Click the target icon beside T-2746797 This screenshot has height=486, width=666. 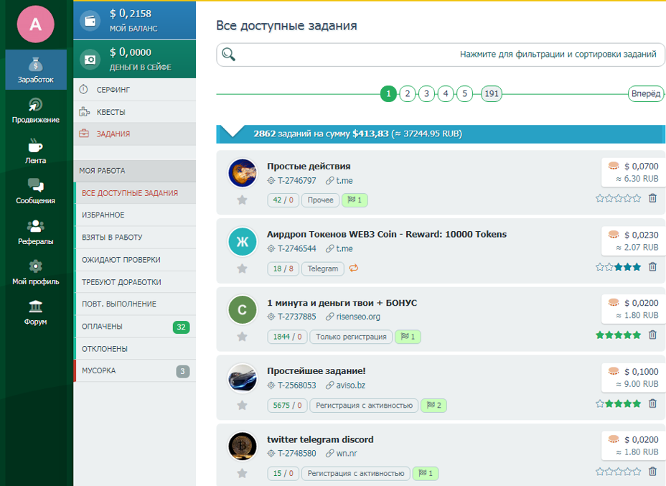click(271, 181)
